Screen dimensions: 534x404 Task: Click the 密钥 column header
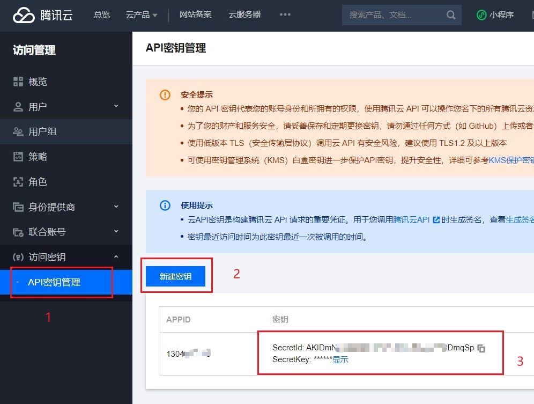pyautogui.click(x=280, y=319)
